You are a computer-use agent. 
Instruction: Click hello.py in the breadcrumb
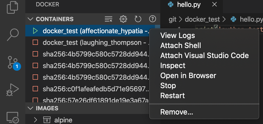tap(251, 20)
